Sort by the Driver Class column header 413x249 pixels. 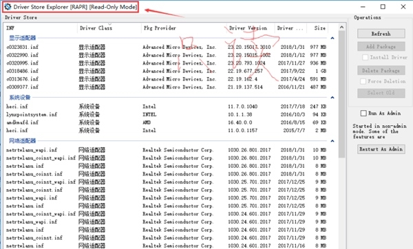(109, 28)
